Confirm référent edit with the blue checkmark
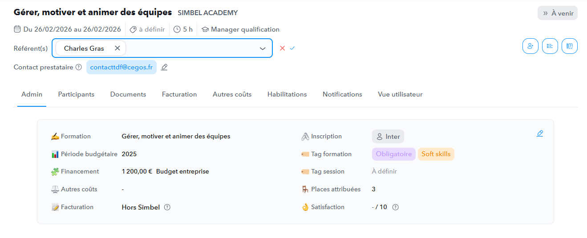The height and width of the screenshot is (238, 587). [x=292, y=48]
